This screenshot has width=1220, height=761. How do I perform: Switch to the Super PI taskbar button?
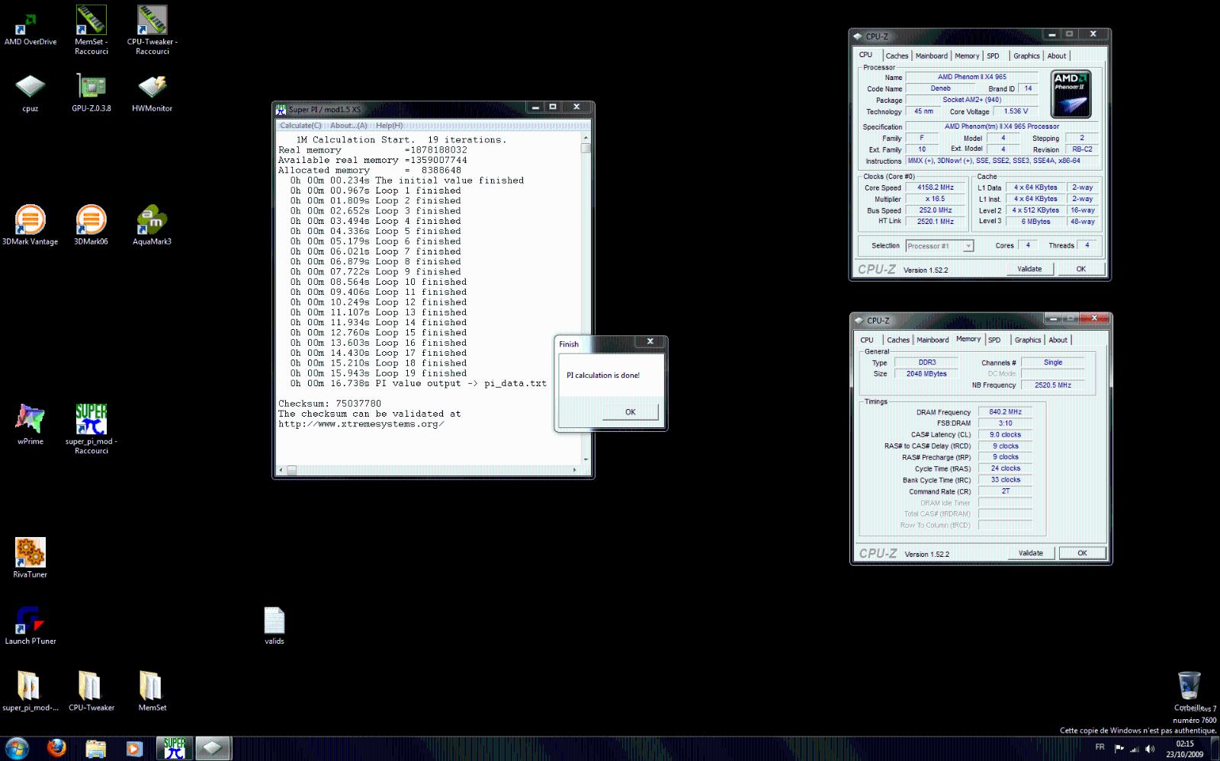(175, 748)
